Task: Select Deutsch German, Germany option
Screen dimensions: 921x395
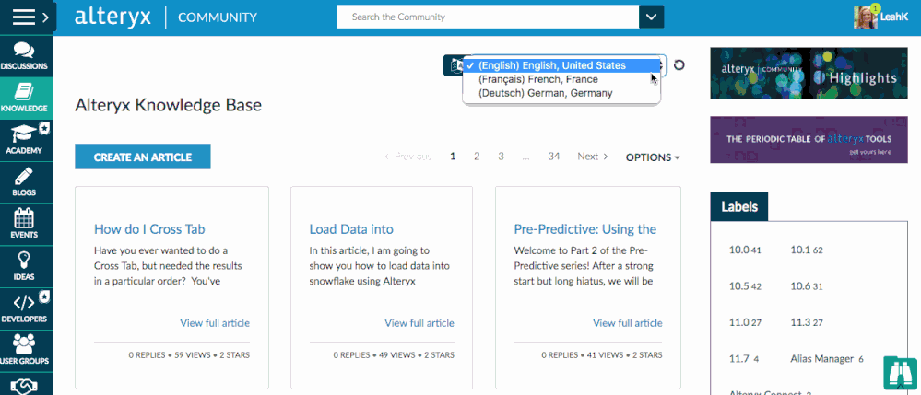Action: click(561, 93)
